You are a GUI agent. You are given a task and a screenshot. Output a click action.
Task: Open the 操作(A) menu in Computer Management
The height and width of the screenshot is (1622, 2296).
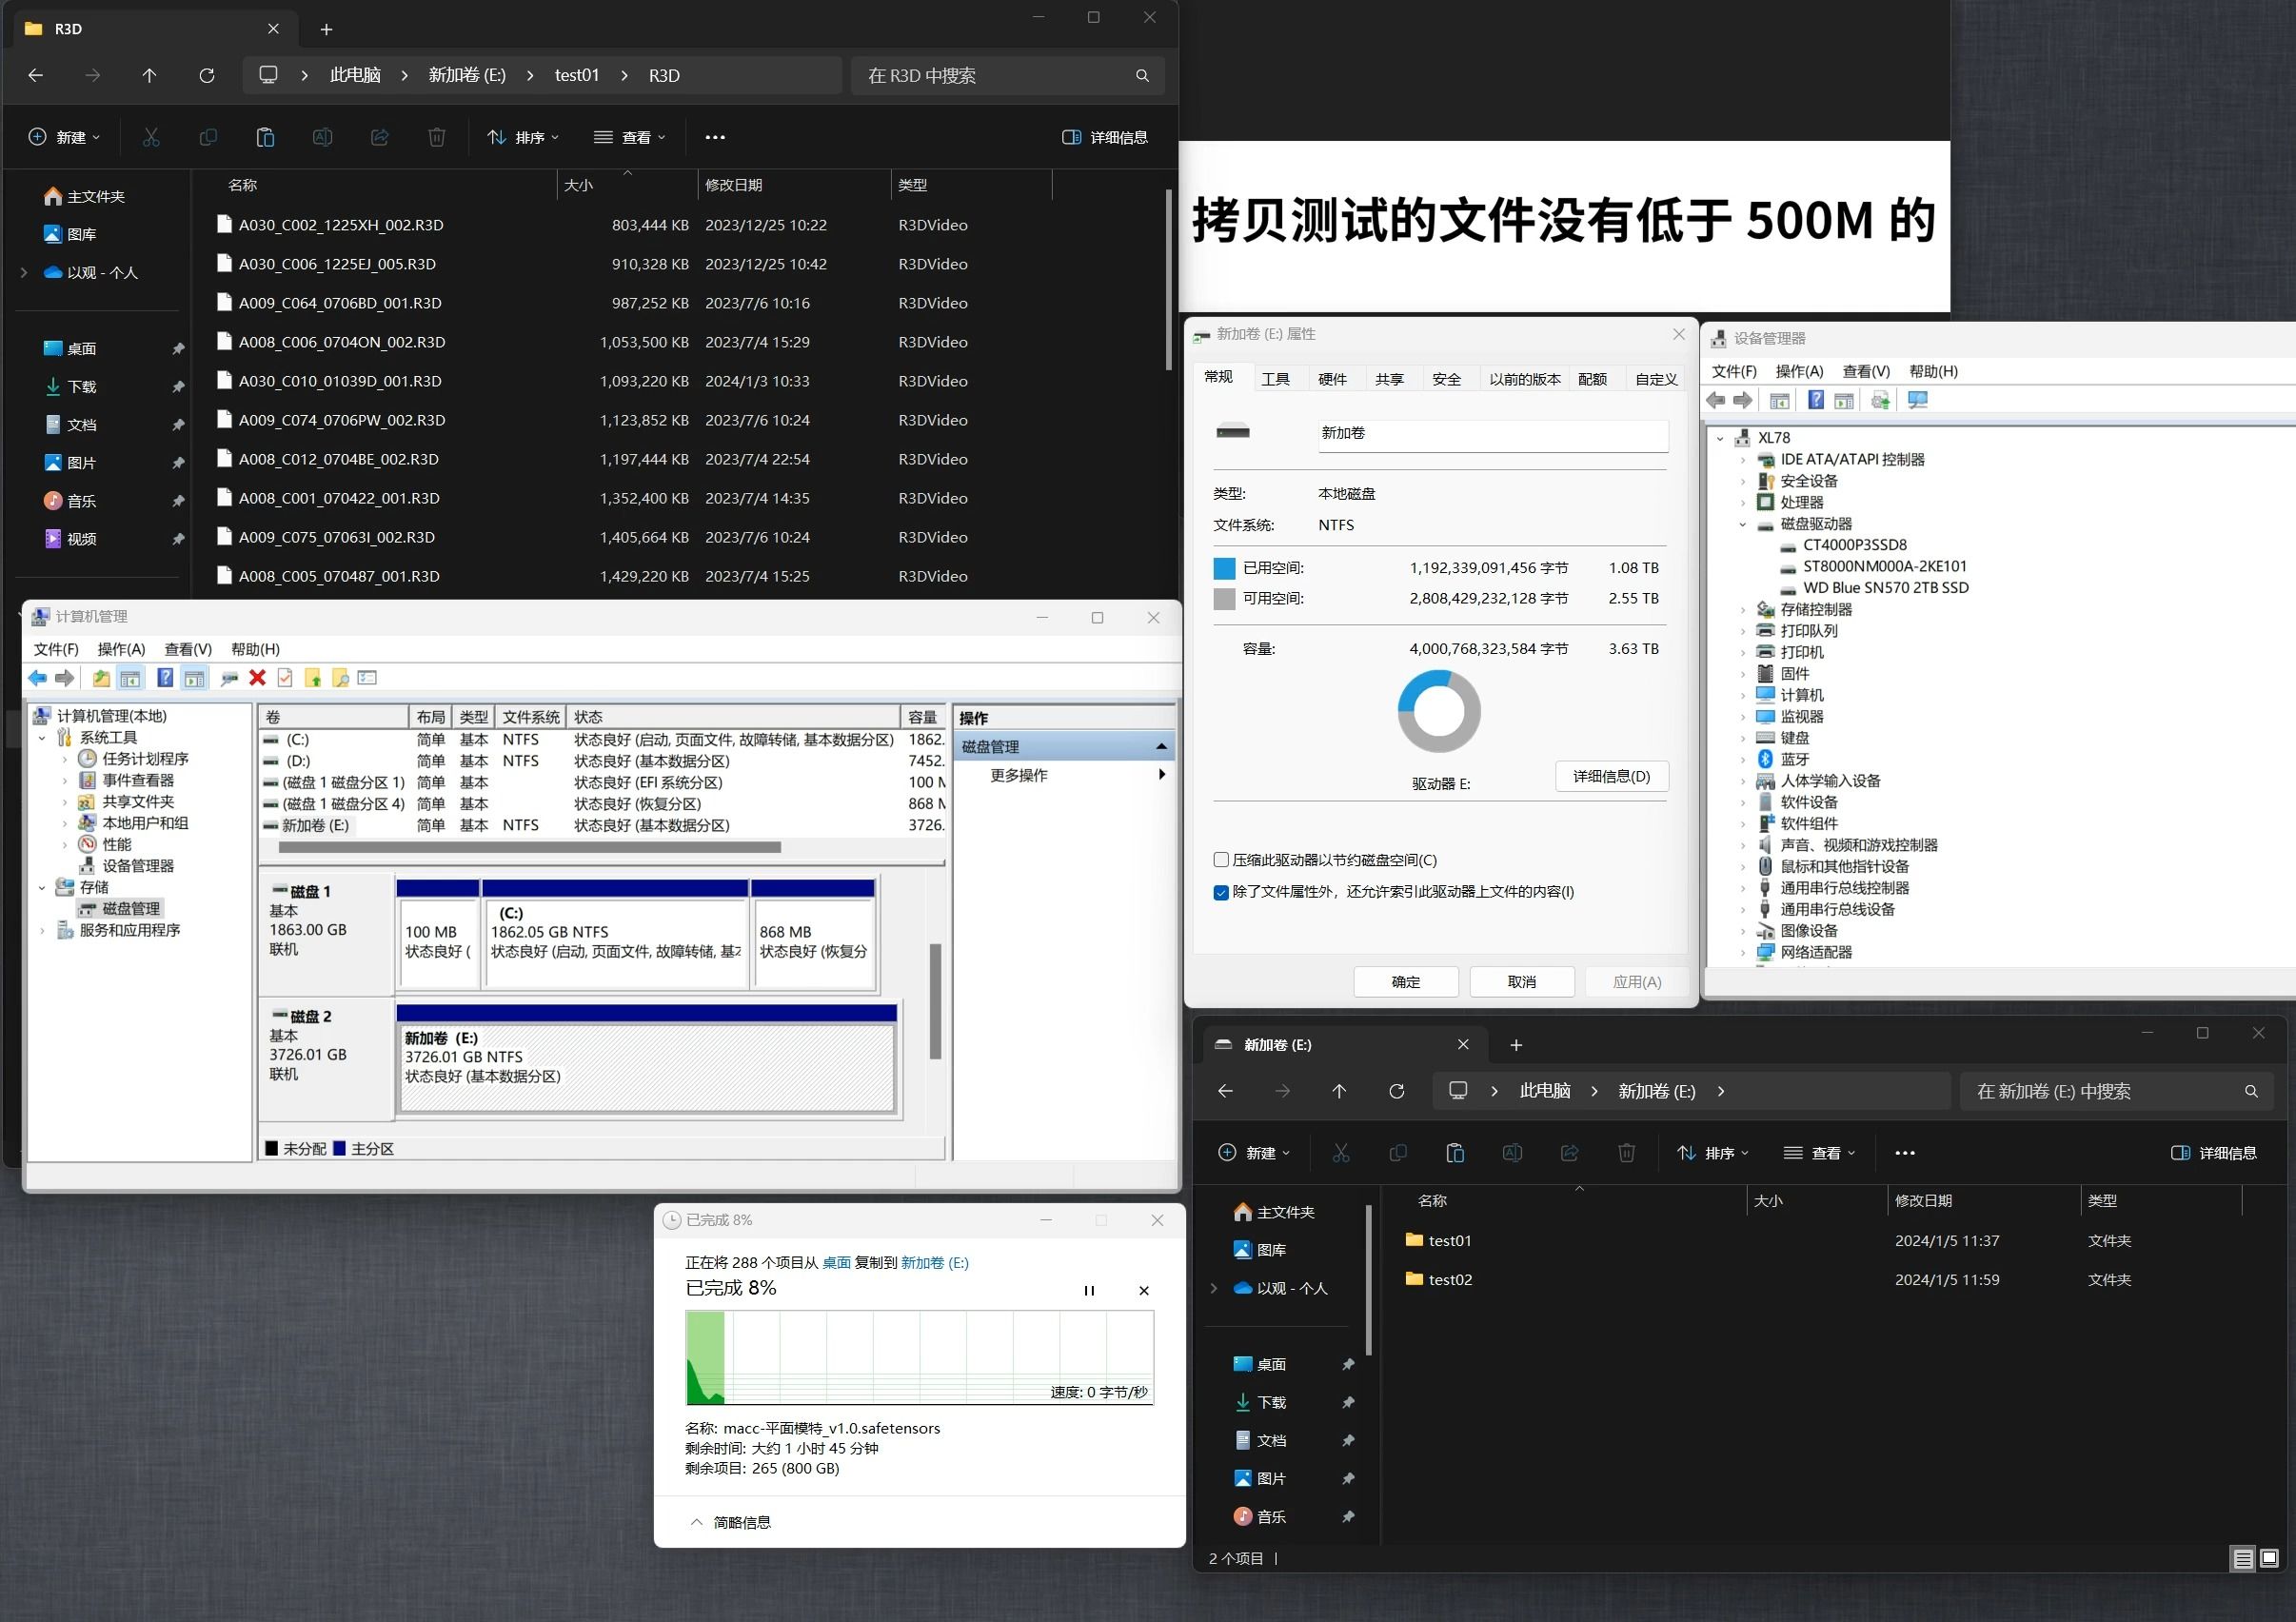(120, 649)
